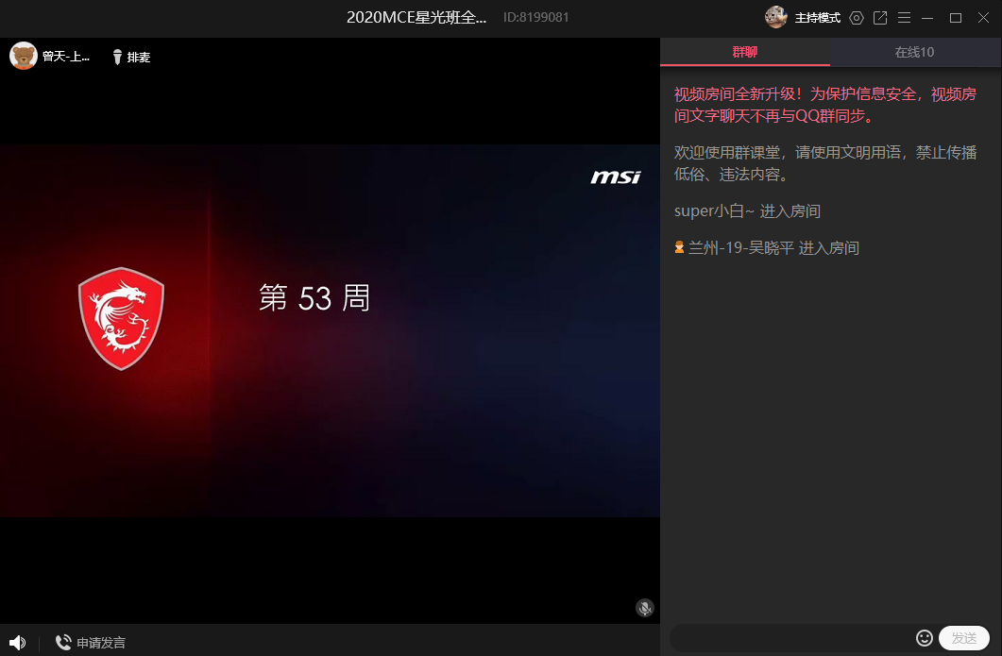Click the 排麦 microphone queue button
The width and height of the screenshot is (1002, 656).
pyautogui.click(x=131, y=57)
